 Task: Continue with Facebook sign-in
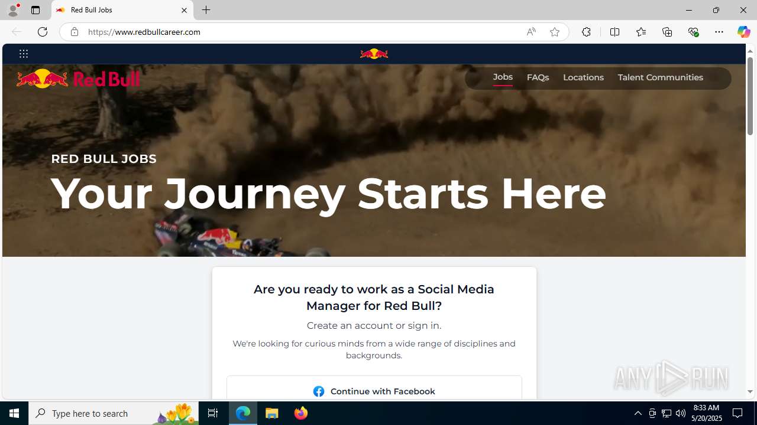pyautogui.click(x=374, y=391)
